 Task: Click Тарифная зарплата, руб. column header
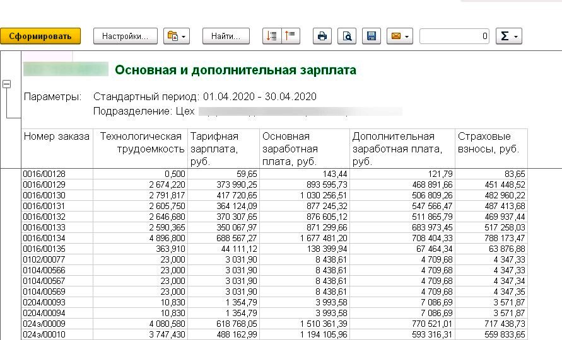pos(224,149)
